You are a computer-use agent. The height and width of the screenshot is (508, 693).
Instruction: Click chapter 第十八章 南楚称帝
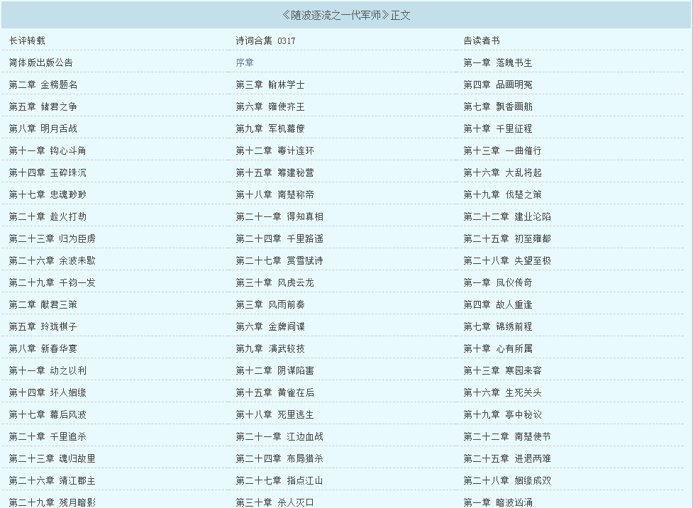[275, 194]
